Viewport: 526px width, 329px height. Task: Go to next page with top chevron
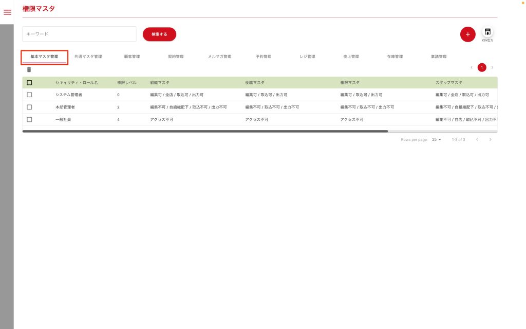click(492, 67)
